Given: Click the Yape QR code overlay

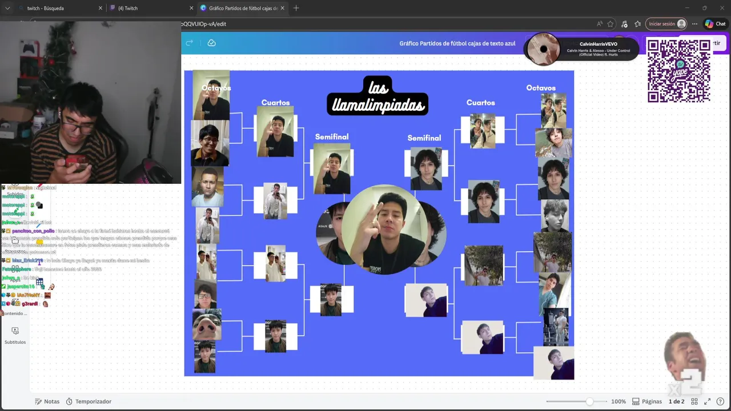Looking at the screenshot, I should 678,71.
